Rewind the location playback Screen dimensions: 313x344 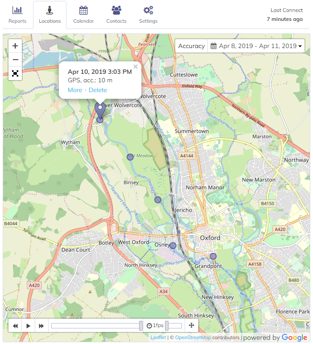[15, 326]
